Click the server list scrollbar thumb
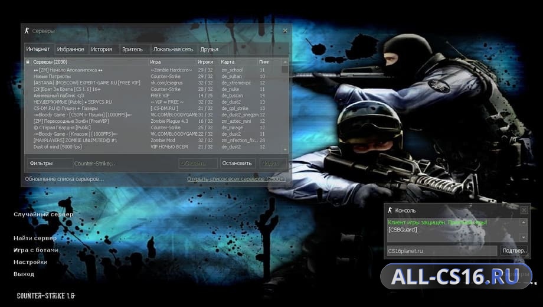 [285, 69]
